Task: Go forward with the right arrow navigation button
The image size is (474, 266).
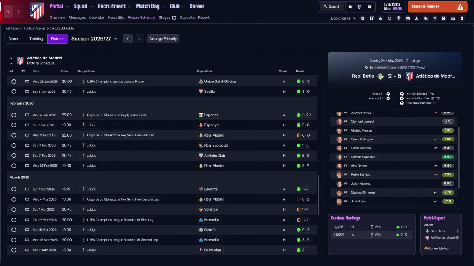Action: [x=19, y=12]
